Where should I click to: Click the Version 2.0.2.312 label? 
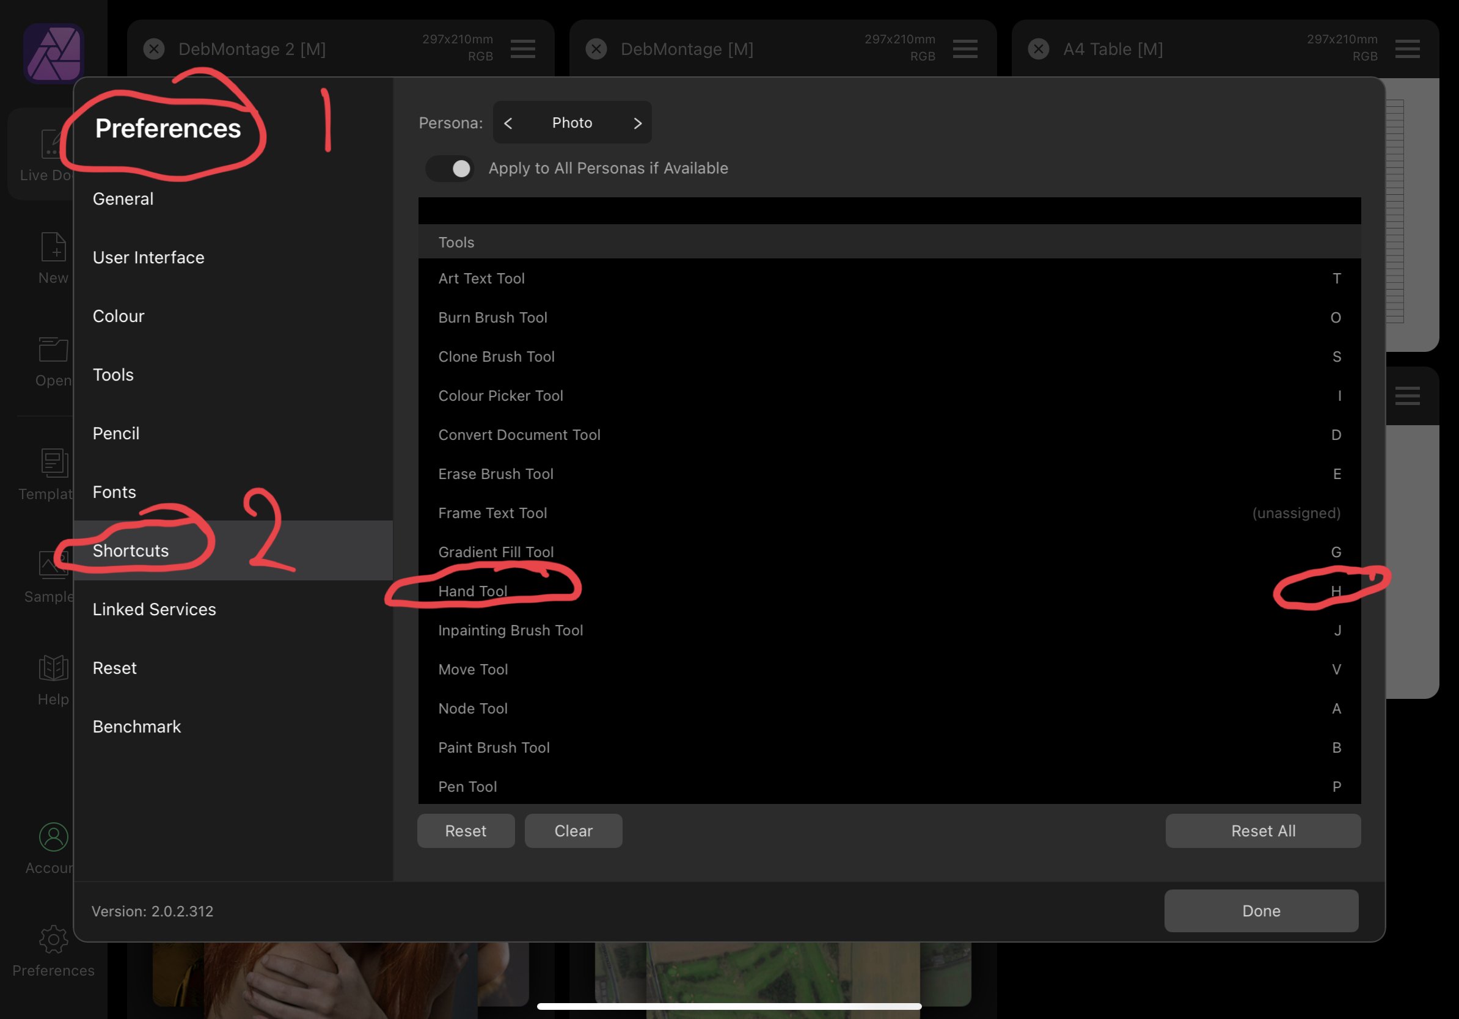click(x=153, y=911)
